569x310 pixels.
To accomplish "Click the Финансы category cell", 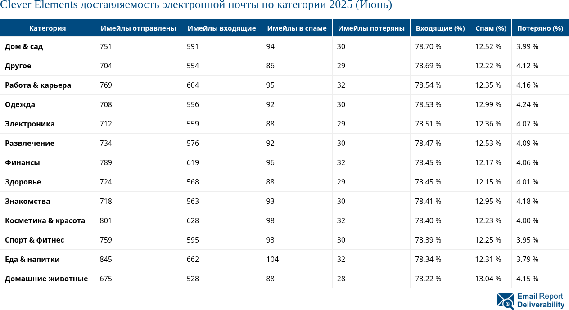I will coord(23,162).
